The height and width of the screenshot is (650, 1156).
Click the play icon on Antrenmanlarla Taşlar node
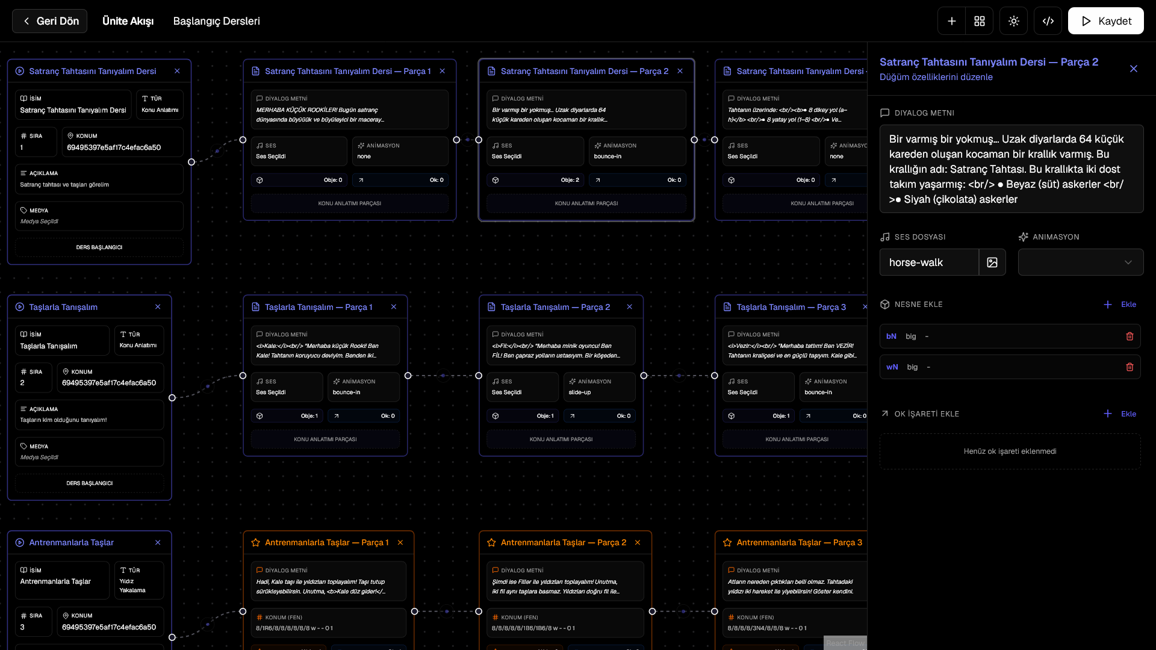[20, 543]
